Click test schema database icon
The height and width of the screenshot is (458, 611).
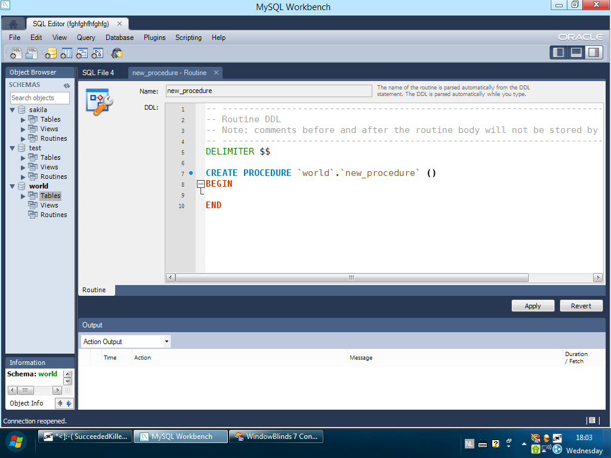coord(22,148)
